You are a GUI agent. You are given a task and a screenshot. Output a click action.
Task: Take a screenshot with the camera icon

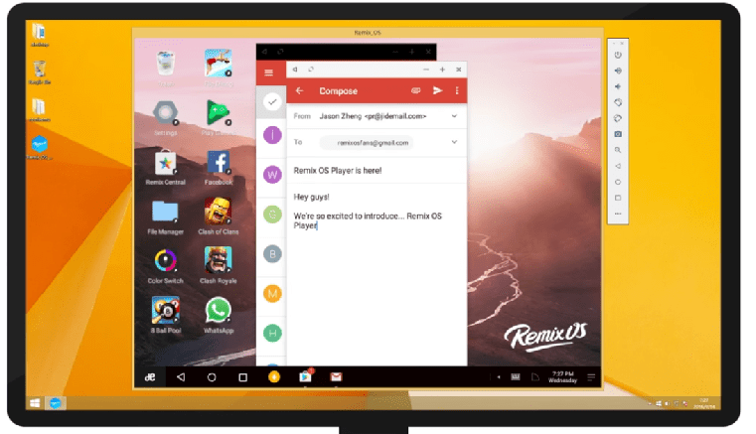click(x=618, y=134)
